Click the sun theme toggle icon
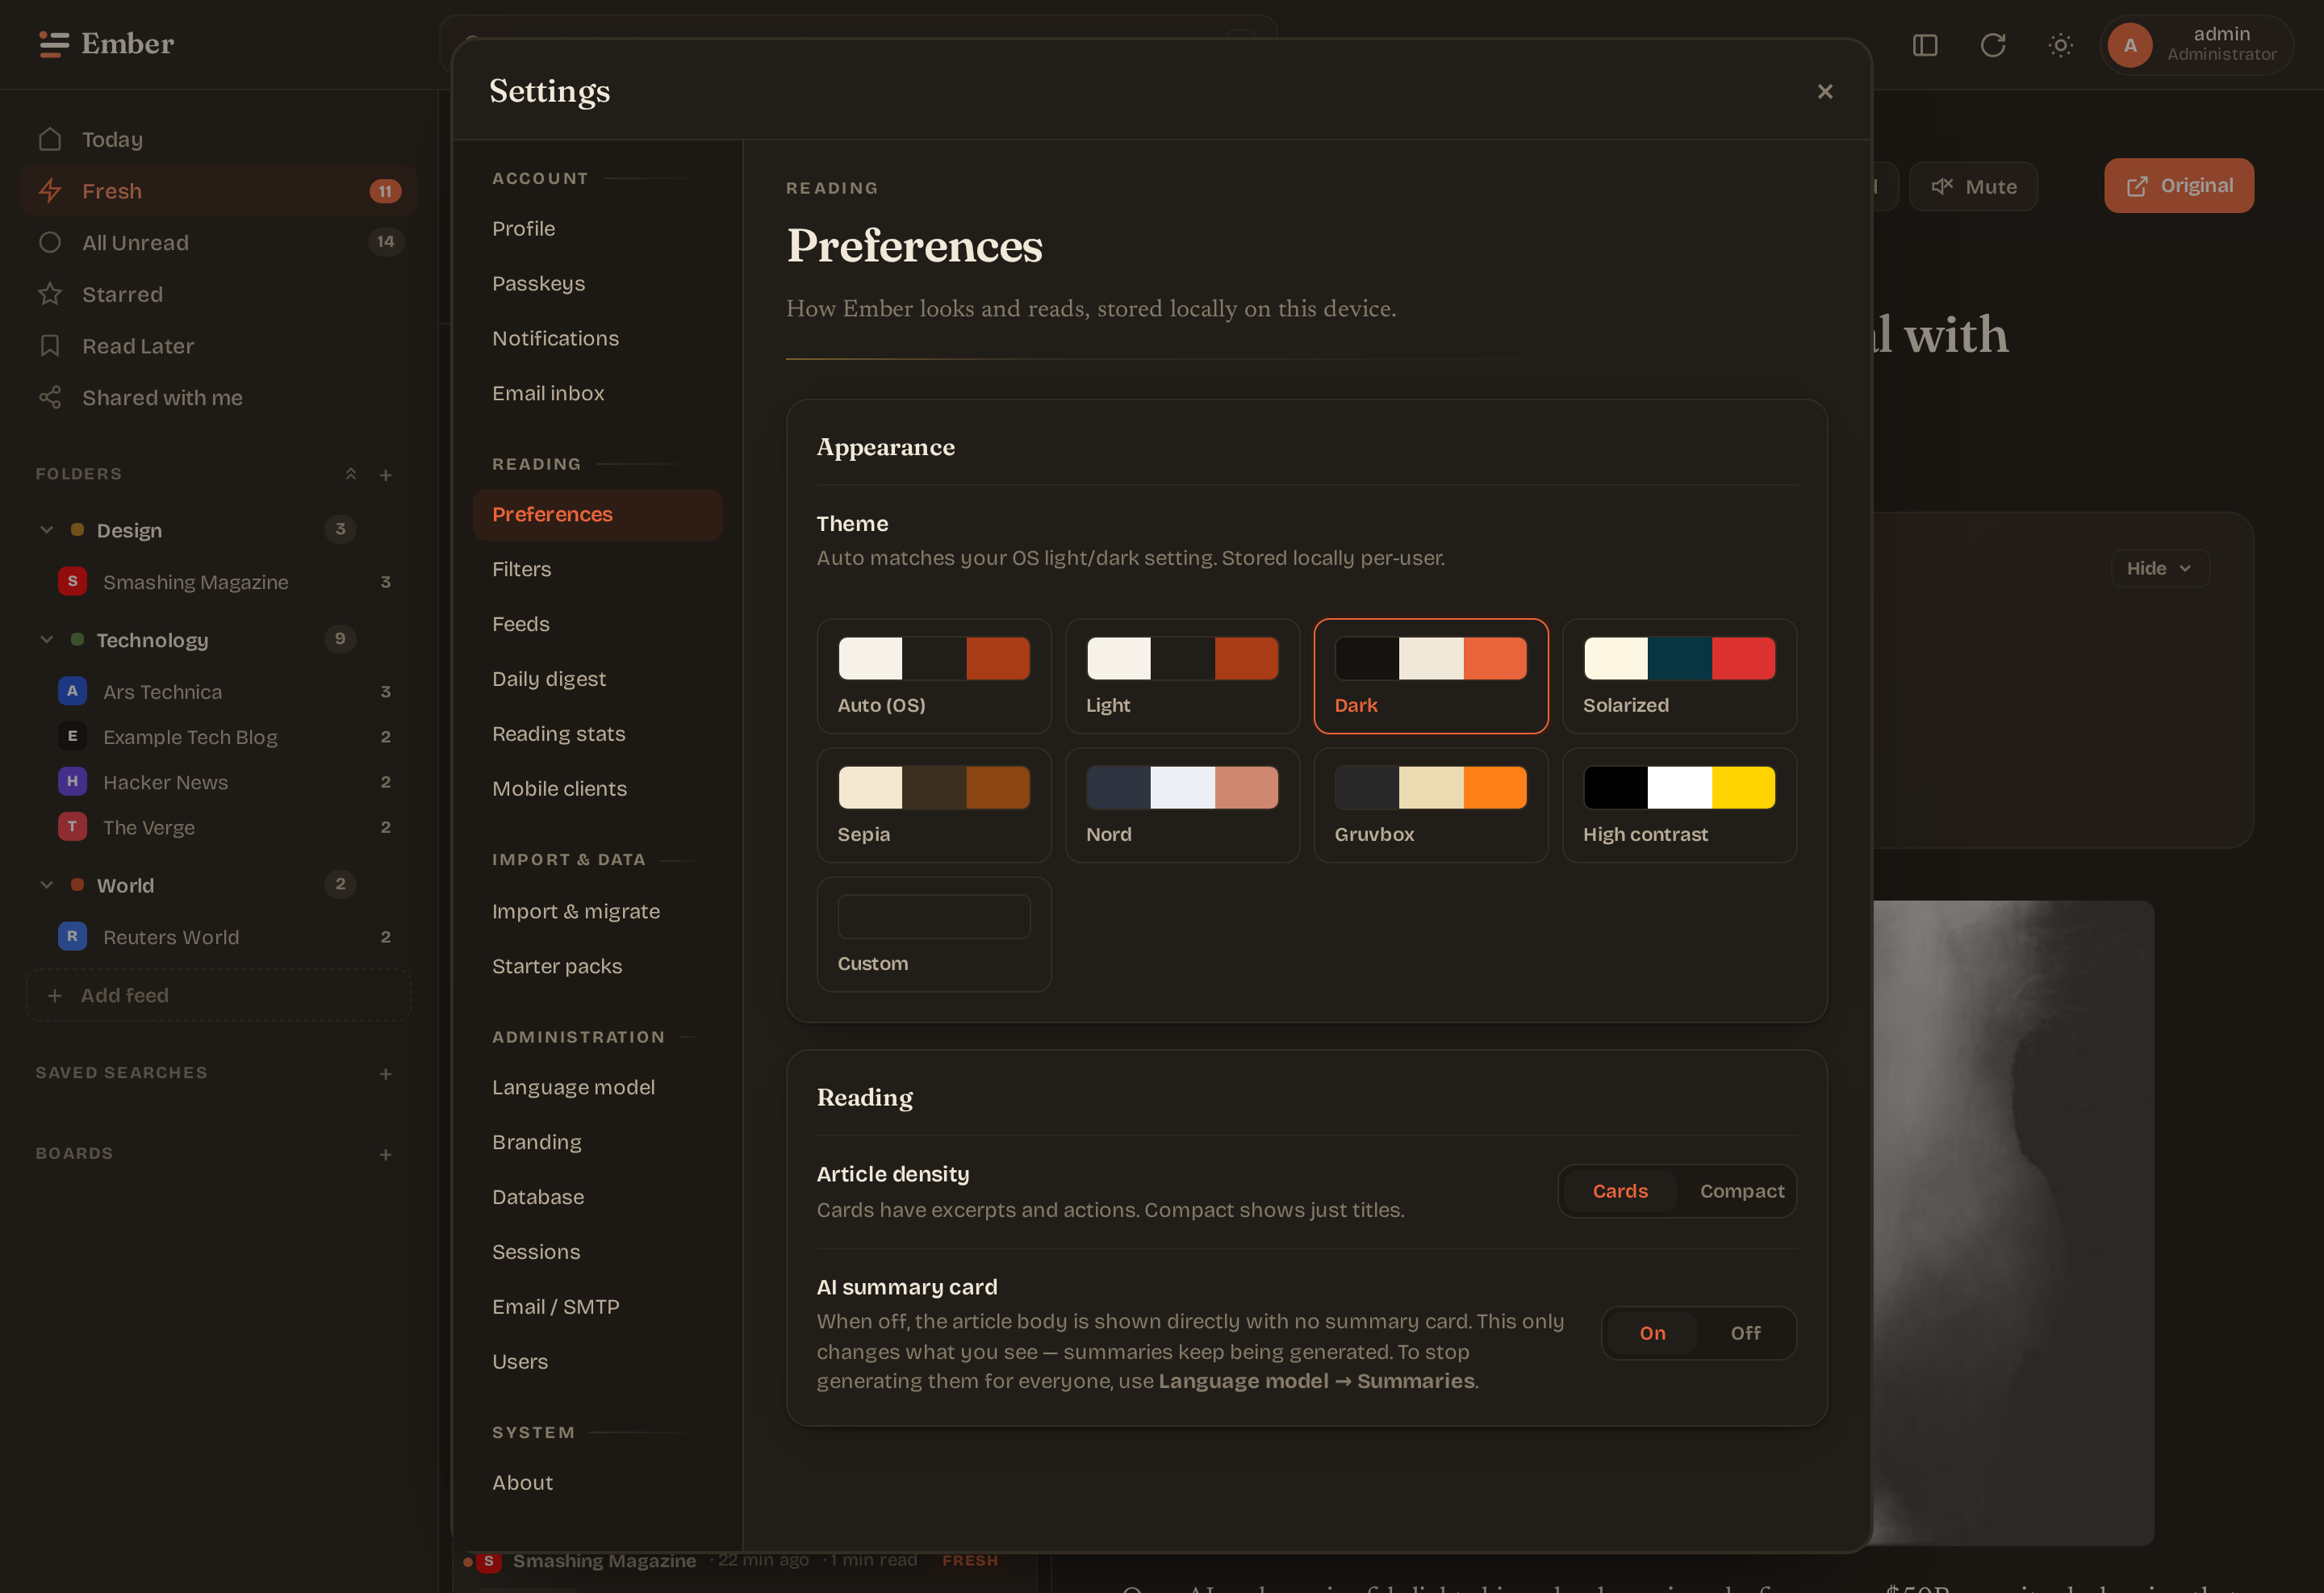The image size is (2324, 1593). (x=2060, y=45)
